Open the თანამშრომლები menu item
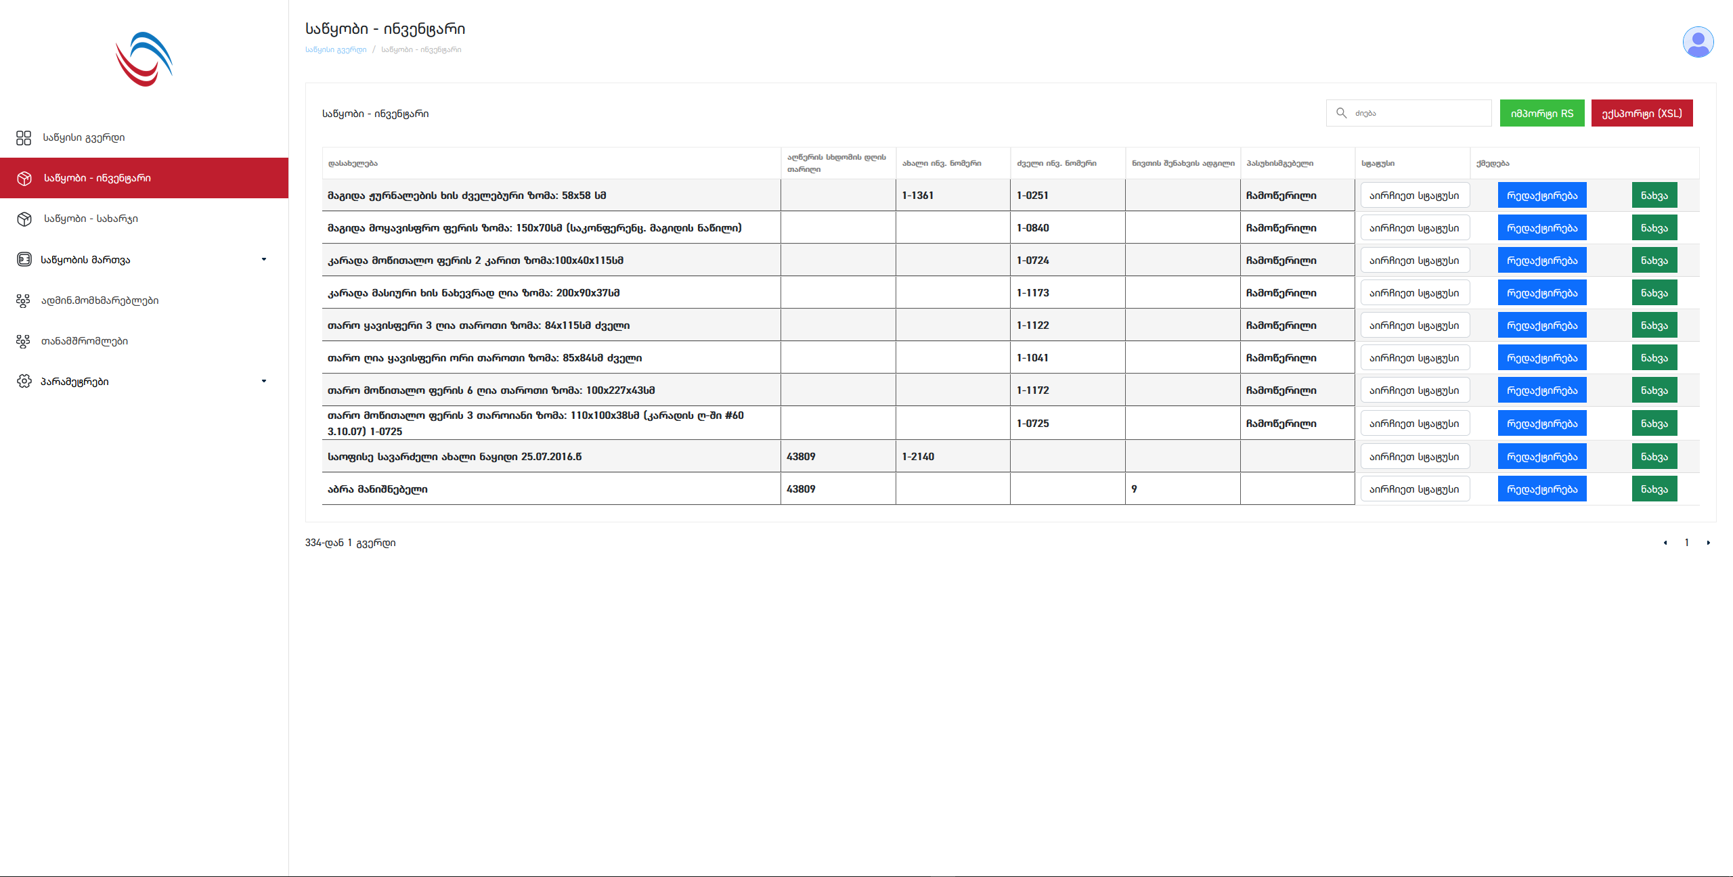The image size is (1733, 877). click(x=85, y=341)
